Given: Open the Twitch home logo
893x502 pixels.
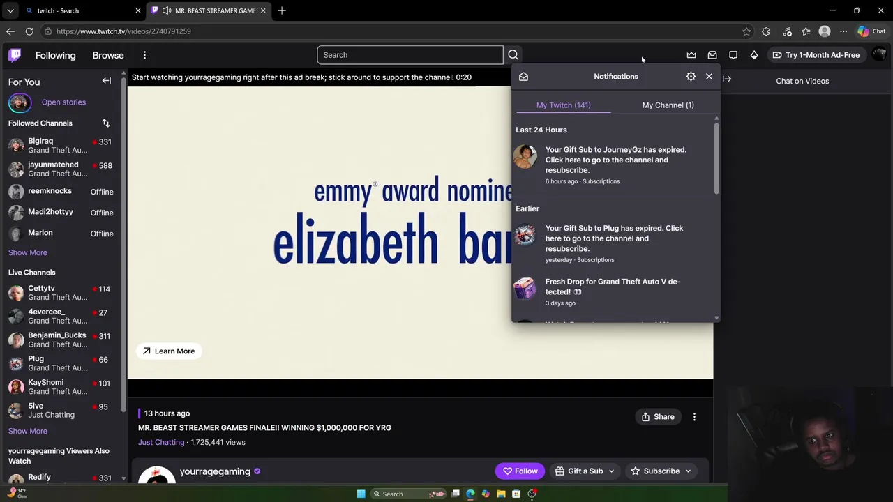Looking at the screenshot, I should (15, 55).
